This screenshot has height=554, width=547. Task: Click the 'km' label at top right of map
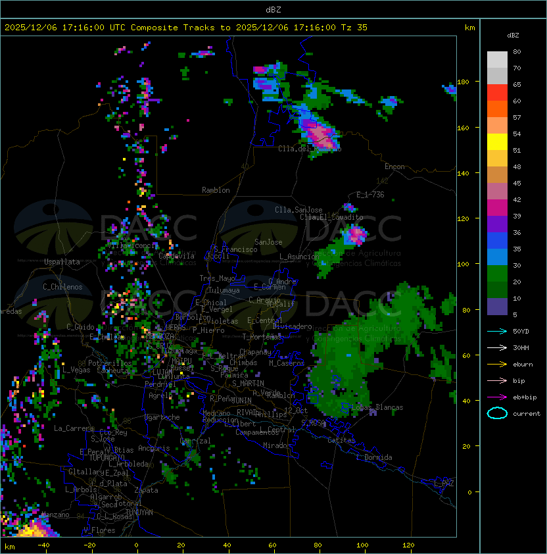[469, 28]
